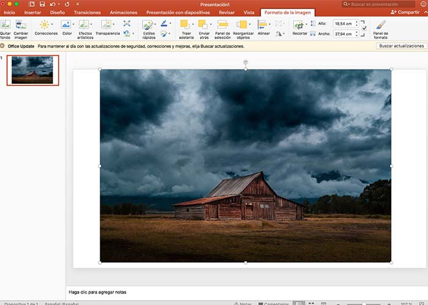Click the picture effects icon
The image size is (428, 305).
pos(163,34)
